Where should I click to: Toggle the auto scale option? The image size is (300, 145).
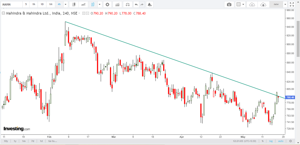281,141
